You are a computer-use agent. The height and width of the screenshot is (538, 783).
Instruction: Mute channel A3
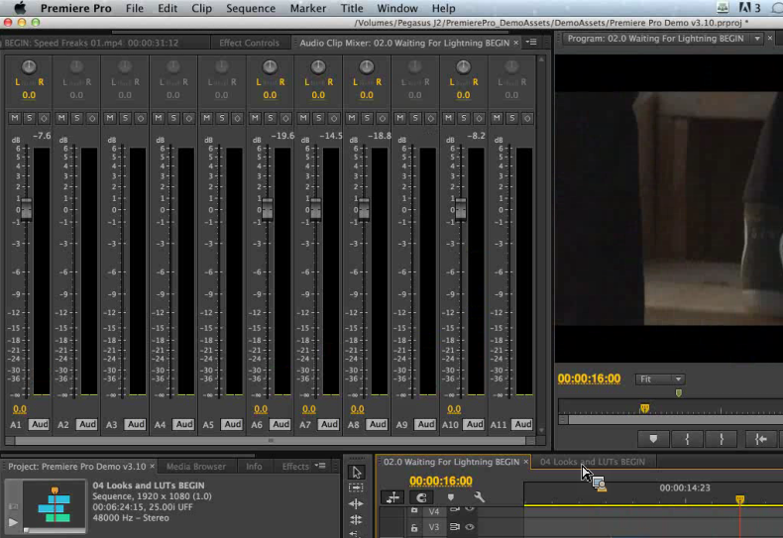pos(110,118)
